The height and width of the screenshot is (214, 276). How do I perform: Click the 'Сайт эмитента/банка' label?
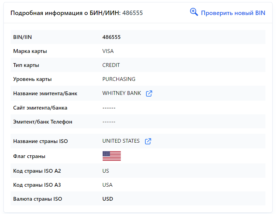(x=40, y=108)
